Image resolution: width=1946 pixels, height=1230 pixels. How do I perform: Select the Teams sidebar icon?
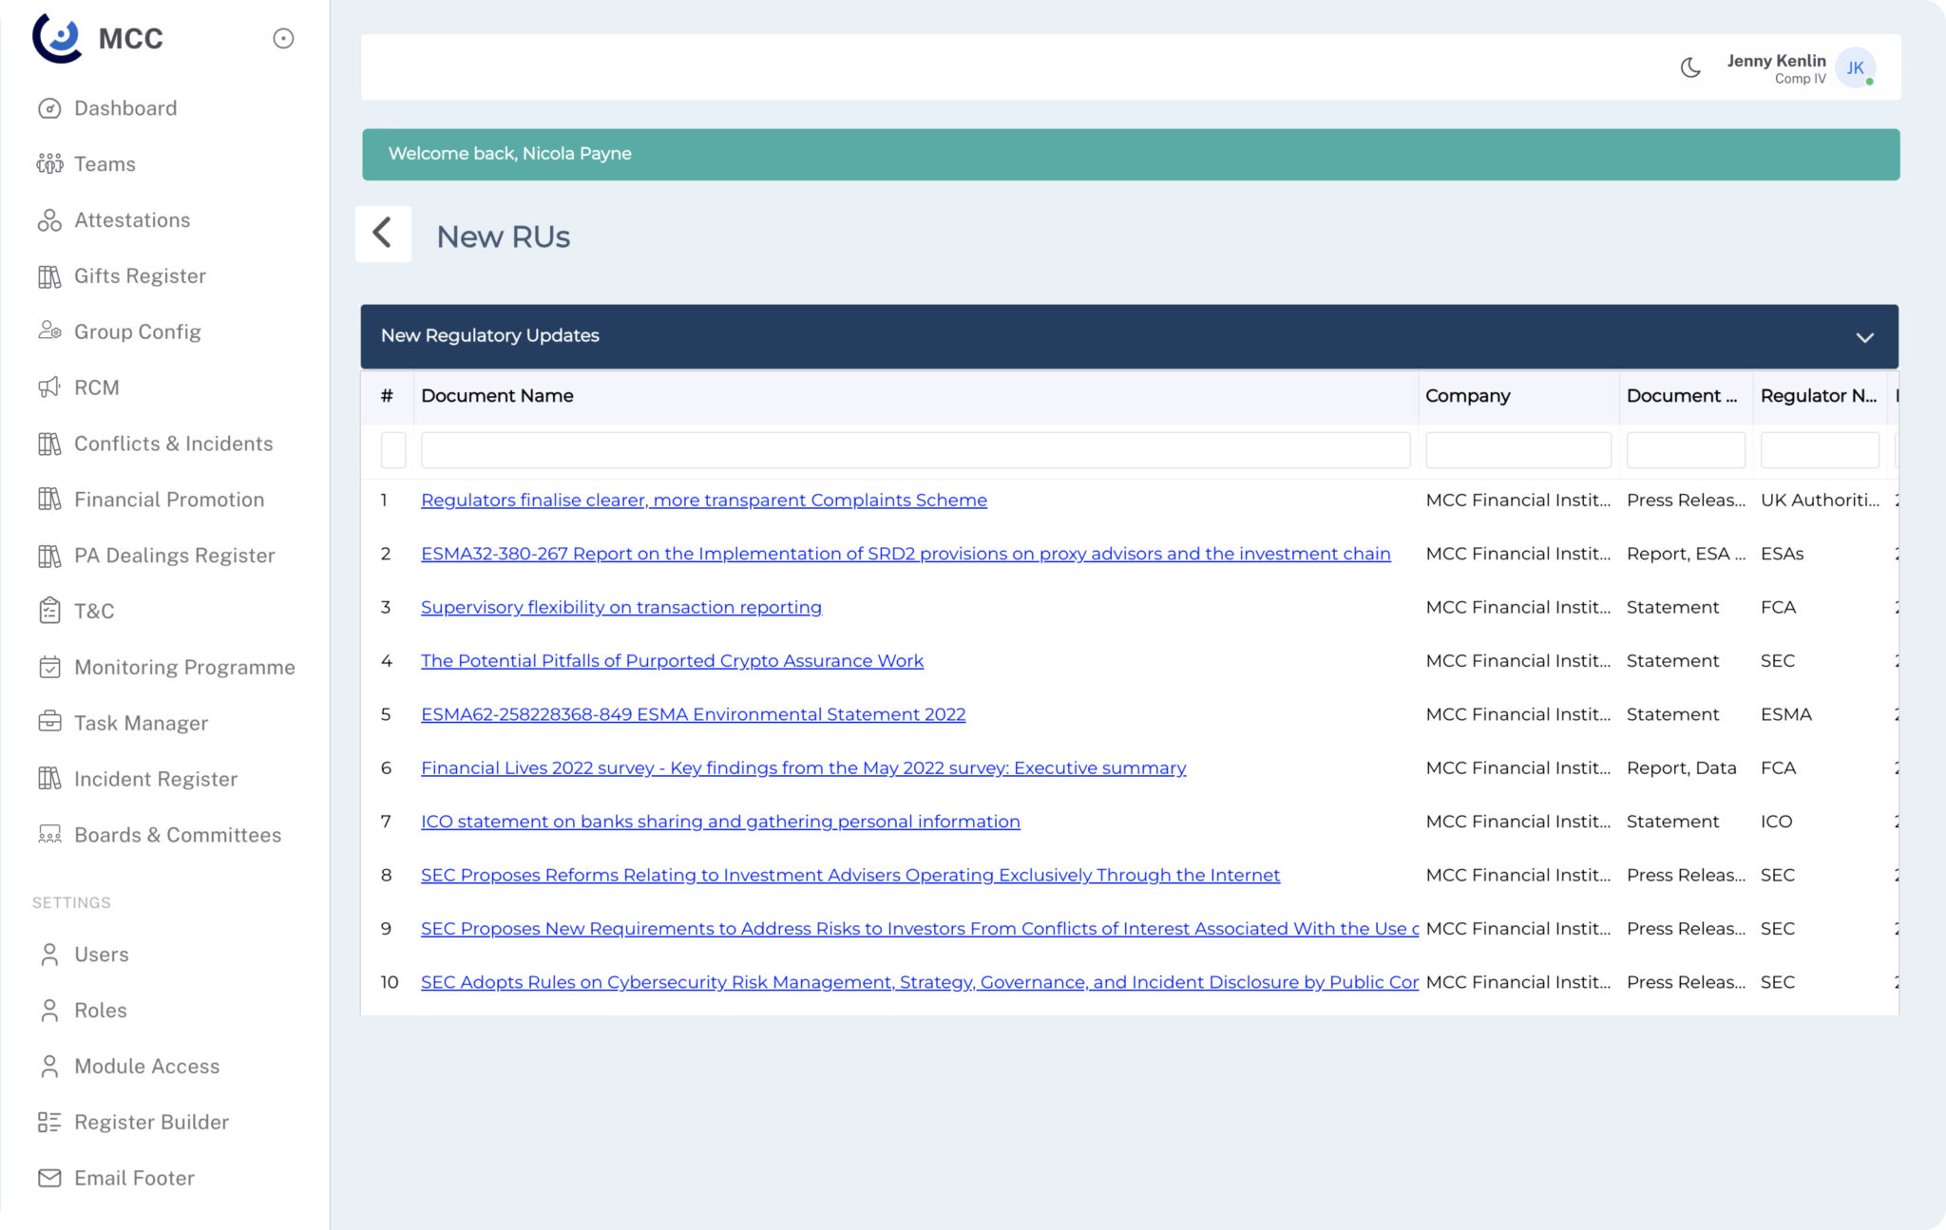[x=49, y=163]
